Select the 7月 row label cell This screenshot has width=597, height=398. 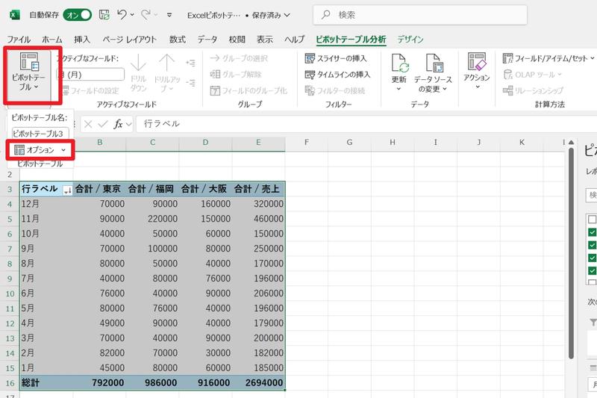(x=46, y=279)
